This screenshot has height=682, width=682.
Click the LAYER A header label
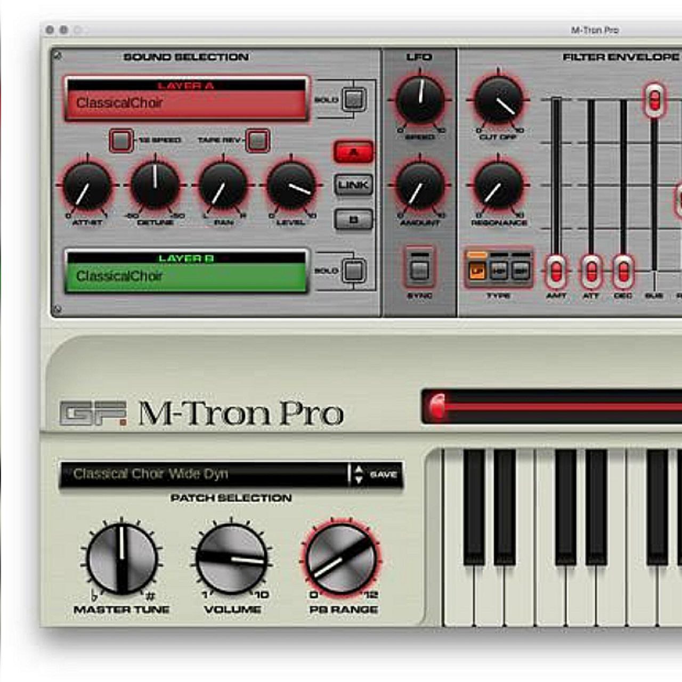(x=185, y=85)
